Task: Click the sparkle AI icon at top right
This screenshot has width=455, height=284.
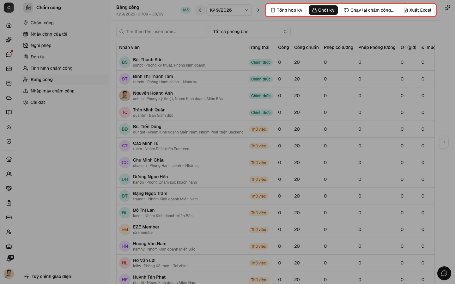Action: tap(448, 8)
